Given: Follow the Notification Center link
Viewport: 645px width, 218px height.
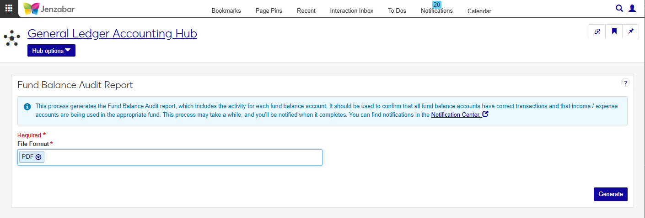Looking at the screenshot, I should [x=456, y=114].
